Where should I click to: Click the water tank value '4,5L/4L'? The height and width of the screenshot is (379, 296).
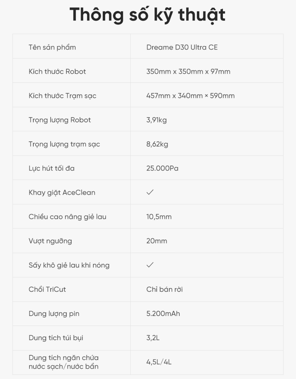[159, 362]
